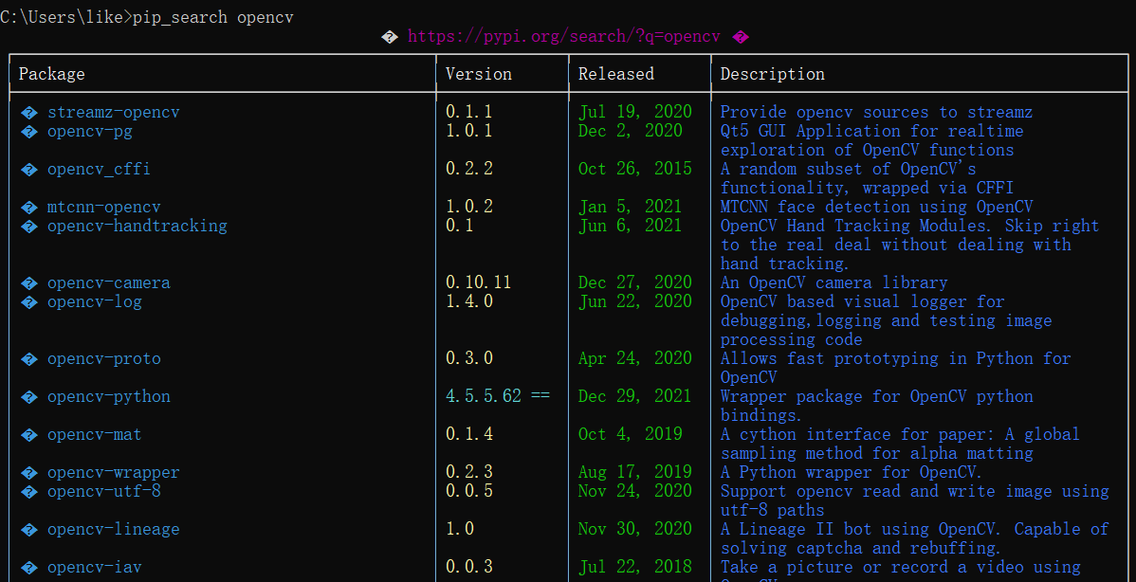The height and width of the screenshot is (582, 1136).
Task: Click the icon left of the PyPI search URL
Action: click(389, 36)
